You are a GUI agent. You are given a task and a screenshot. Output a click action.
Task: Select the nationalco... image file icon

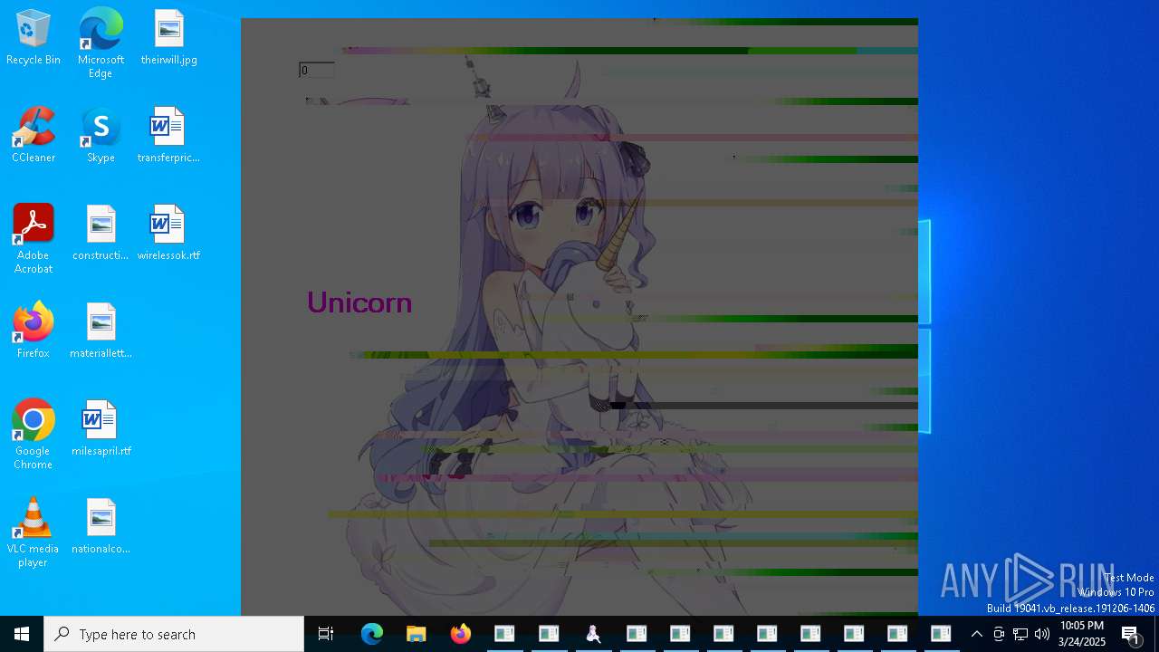tap(101, 527)
